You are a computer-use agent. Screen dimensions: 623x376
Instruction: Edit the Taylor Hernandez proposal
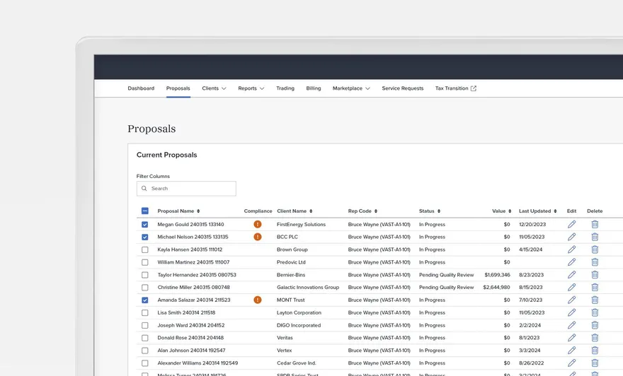pyautogui.click(x=571, y=275)
